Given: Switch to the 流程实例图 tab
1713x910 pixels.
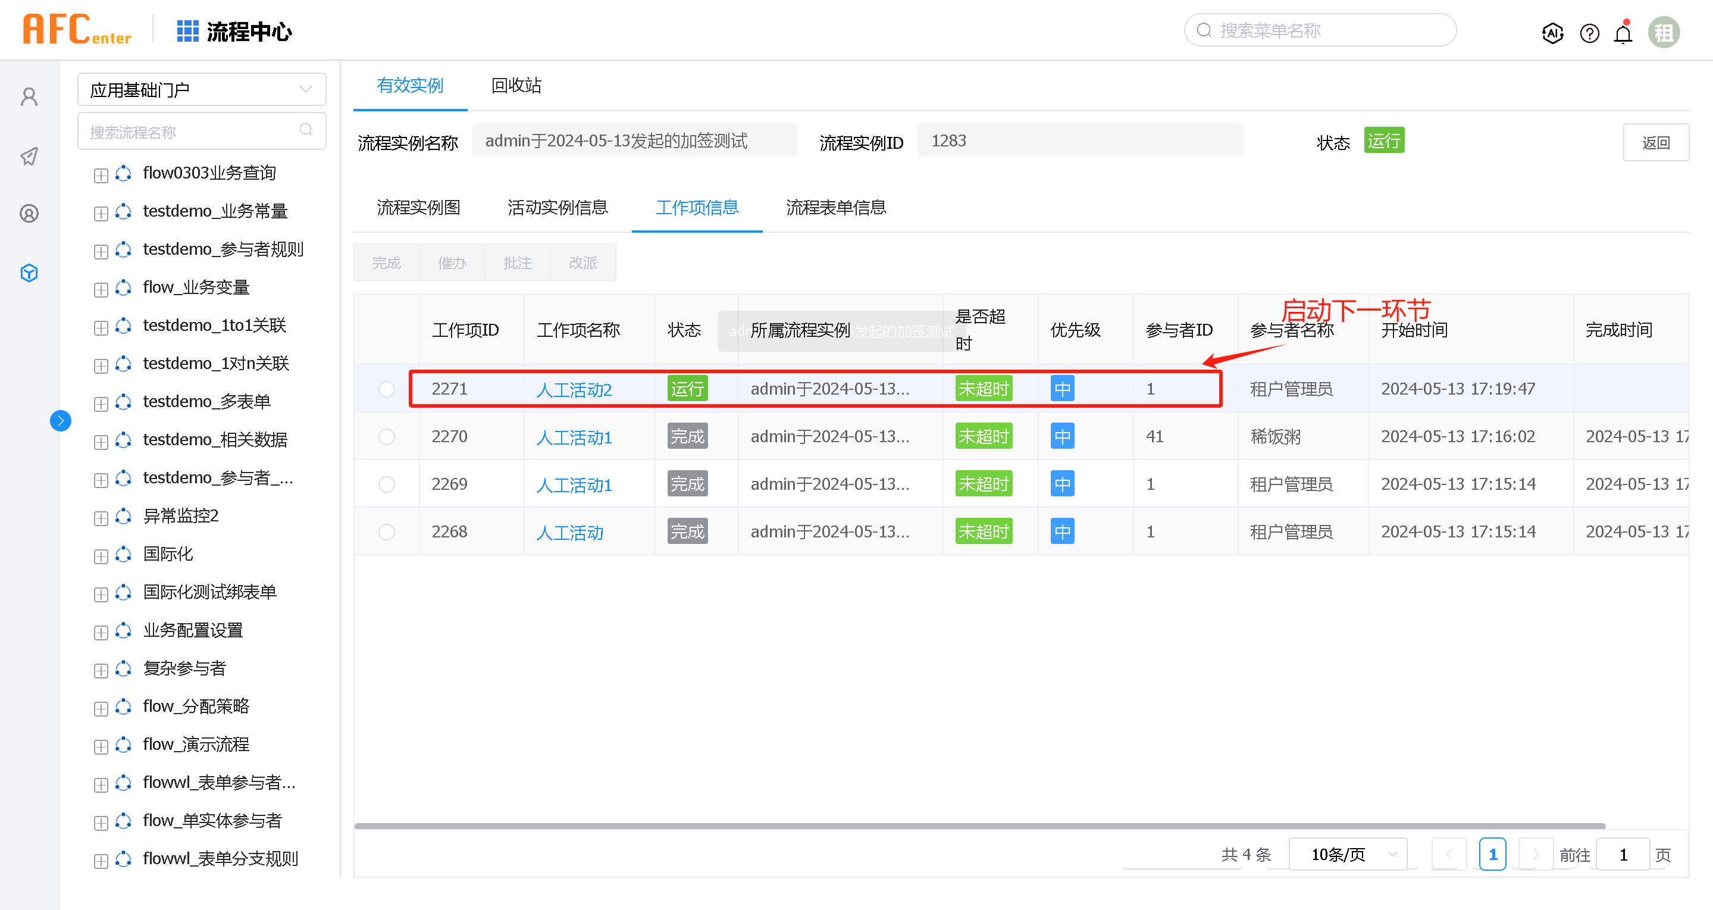Looking at the screenshot, I should click(x=418, y=208).
